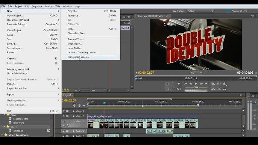Viewport: 258px width, 145px height.
Task: Toggle Safe Margins icon in Program monitor
Action: pos(219,84)
